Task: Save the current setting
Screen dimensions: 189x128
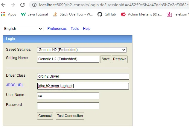Action: coord(106,59)
